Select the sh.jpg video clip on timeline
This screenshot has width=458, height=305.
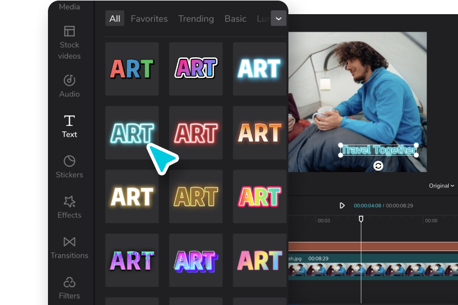point(373,267)
